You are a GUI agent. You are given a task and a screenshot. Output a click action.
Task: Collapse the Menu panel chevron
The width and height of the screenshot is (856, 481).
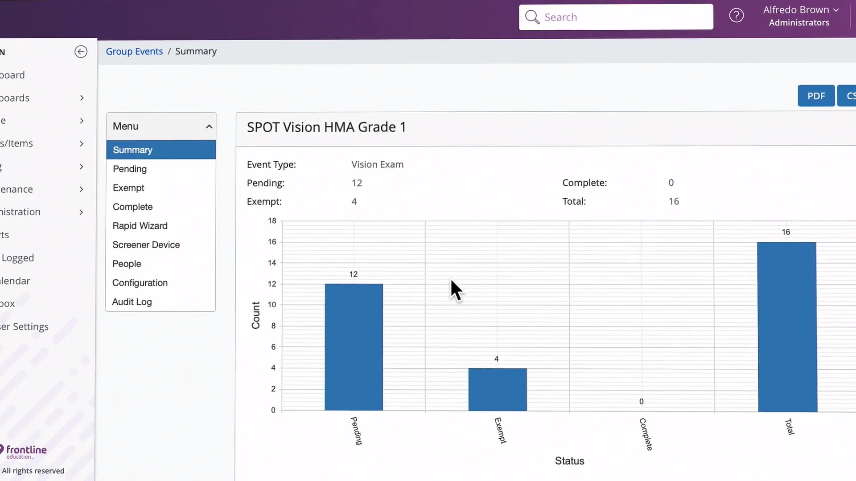[209, 126]
